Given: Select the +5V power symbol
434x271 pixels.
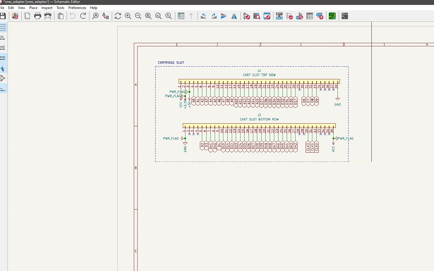Looking at the screenshot, I should [x=189, y=103].
